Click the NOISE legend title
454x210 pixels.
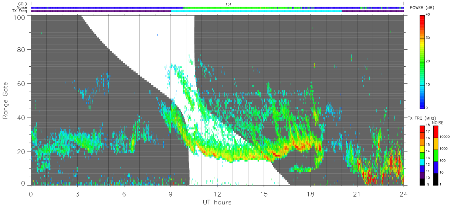pos(437,123)
